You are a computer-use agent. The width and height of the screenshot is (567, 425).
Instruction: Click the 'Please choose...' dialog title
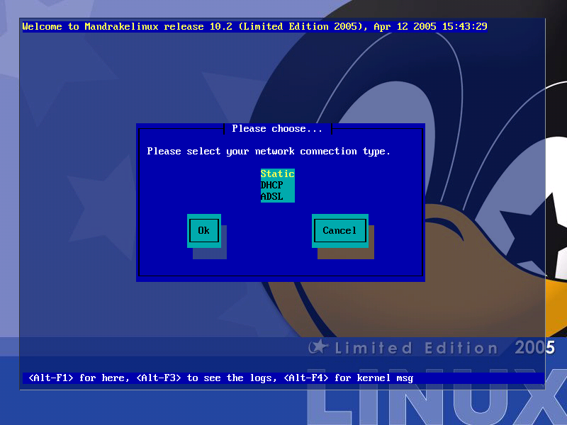pyautogui.click(x=277, y=129)
